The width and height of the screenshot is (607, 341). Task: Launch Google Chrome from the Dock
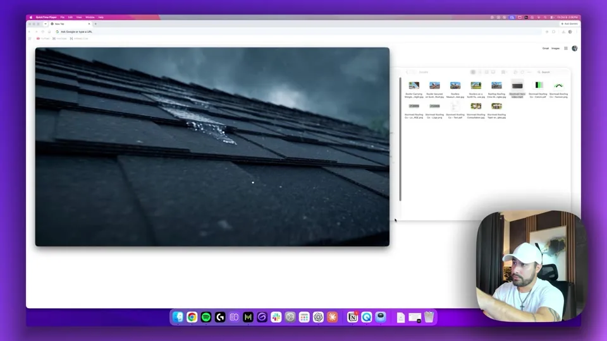pyautogui.click(x=192, y=317)
